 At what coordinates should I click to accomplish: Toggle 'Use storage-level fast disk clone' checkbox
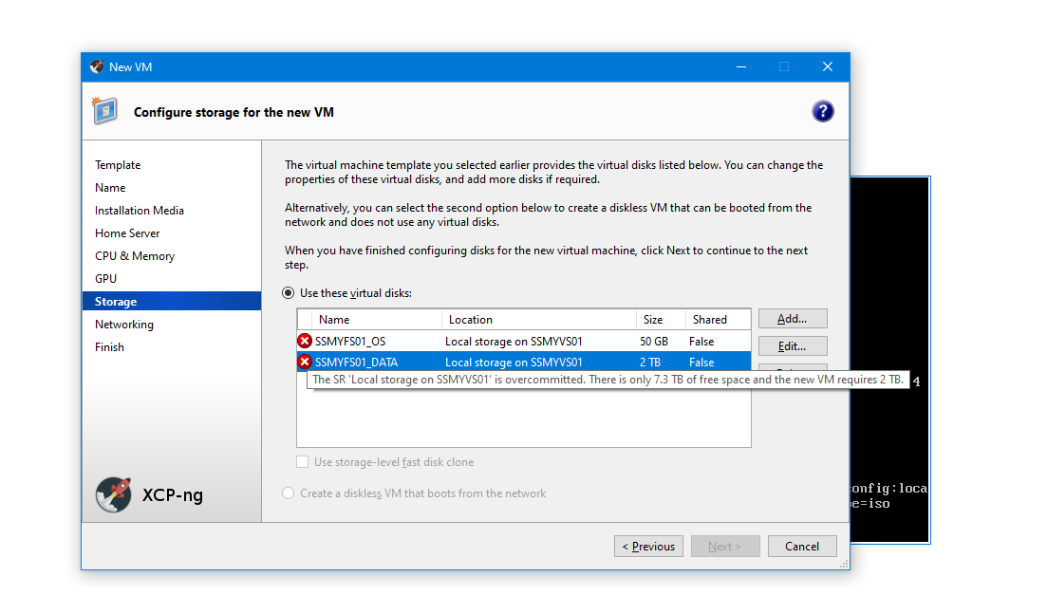[x=303, y=462]
